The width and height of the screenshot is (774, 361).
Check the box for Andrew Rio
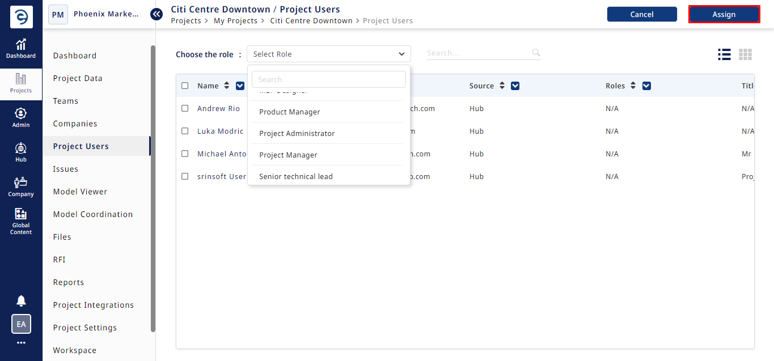pyautogui.click(x=185, y=108)
